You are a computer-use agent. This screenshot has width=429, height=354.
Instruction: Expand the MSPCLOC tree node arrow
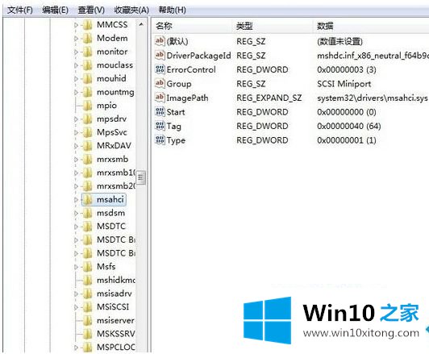(x=76, y=348)
